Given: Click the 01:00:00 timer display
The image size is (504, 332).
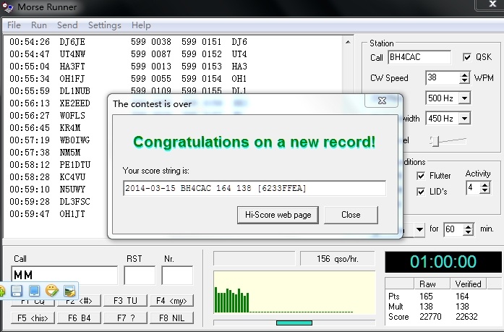Looking at the screenshot, I should [443, 262].
